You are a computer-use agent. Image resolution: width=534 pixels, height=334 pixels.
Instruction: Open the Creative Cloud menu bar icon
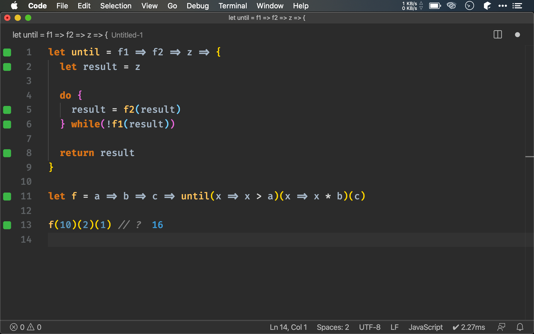tap(451, 5)
